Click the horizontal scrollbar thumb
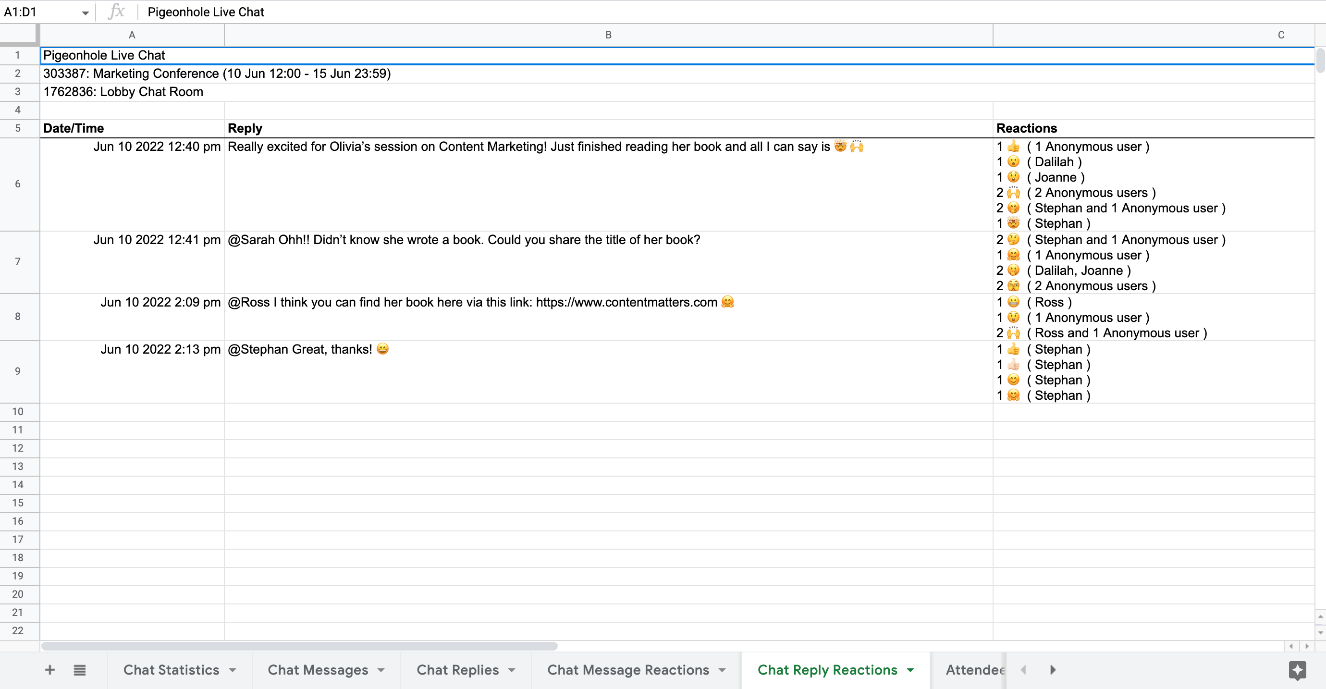 click(299, 646)
